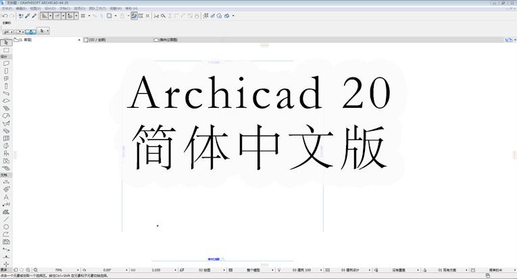
Task: Select the Line tool
Action: (6, 219)
